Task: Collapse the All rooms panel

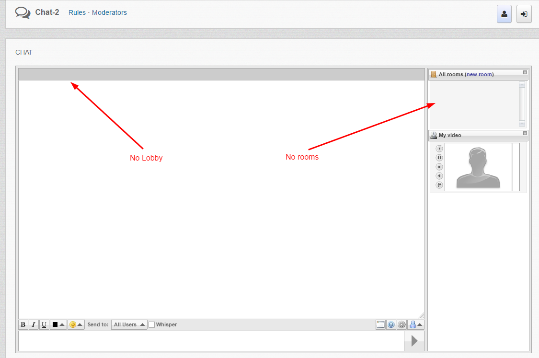Action: tap(525, 72)
